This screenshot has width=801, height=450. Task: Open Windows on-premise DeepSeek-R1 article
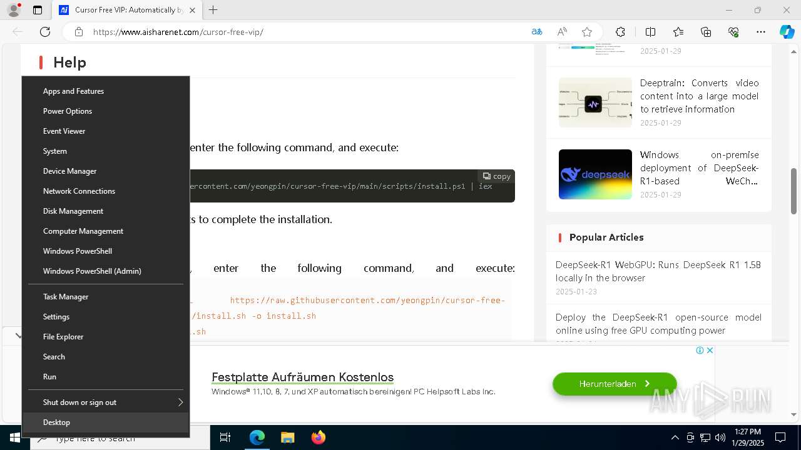point(700,167)
